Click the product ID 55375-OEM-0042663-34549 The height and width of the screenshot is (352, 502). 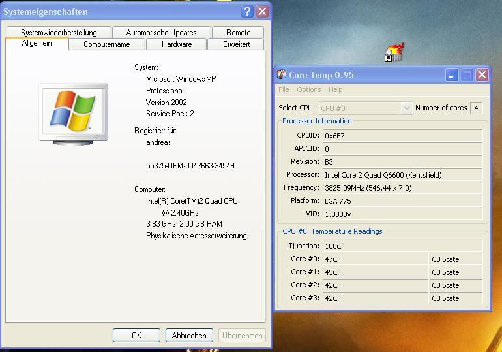tap(190, 166)
